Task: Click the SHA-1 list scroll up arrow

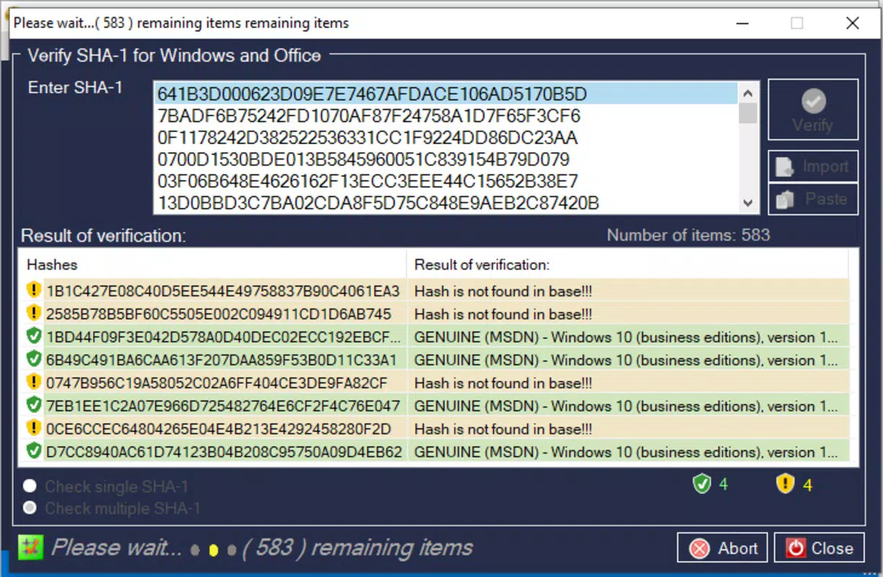Action: (748, 92)
